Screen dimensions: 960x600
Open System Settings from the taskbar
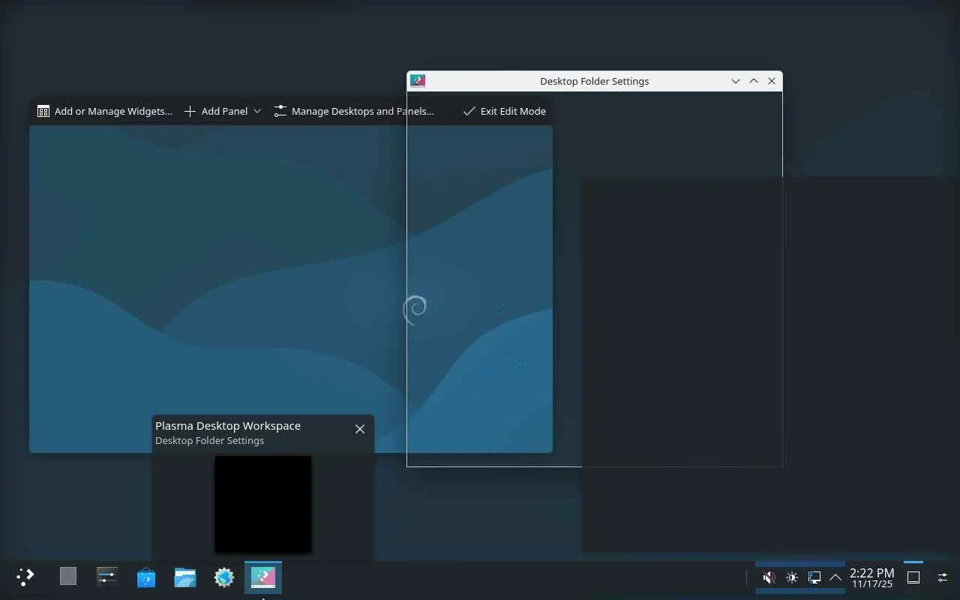click(x=107, y=576)
